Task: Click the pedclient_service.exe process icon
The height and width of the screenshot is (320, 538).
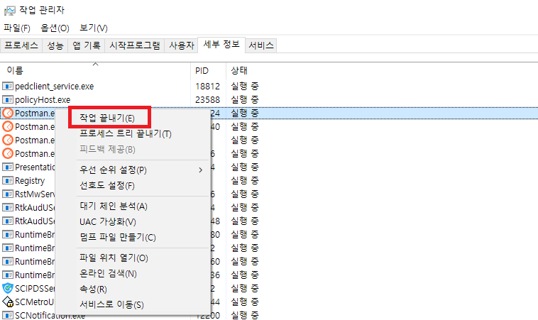Action: pyautogui.click(x=8, y=86)
